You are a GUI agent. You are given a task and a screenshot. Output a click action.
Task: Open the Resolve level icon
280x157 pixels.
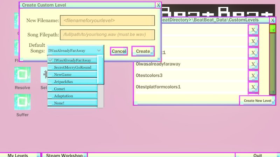point(22,75)
